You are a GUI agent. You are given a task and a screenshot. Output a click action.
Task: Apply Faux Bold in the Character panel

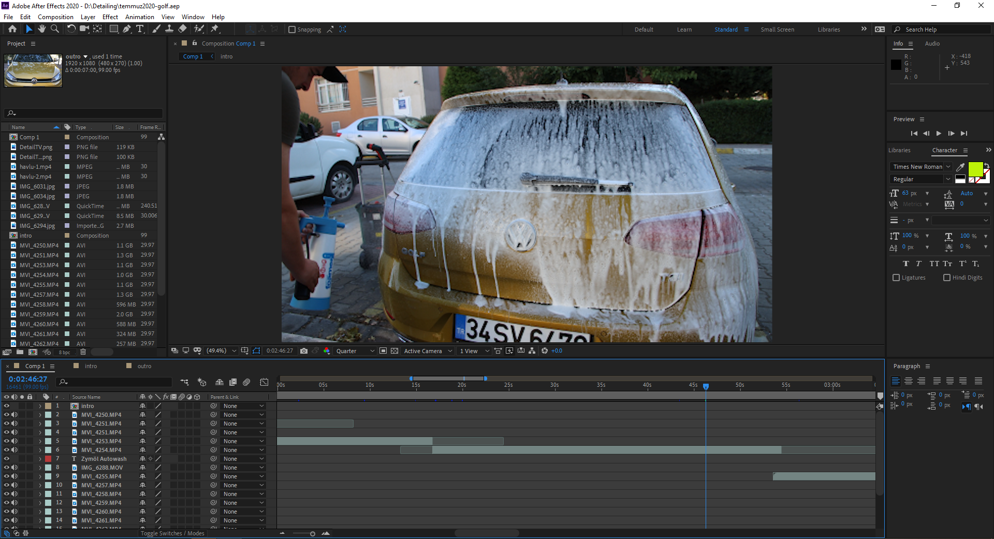coord(905,264)
